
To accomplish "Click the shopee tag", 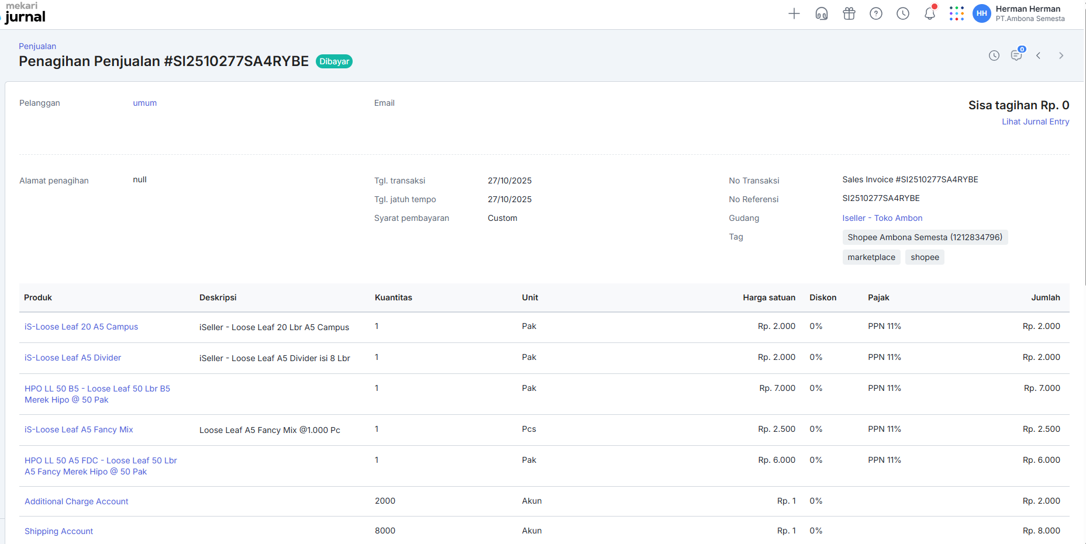I will 924,257.
